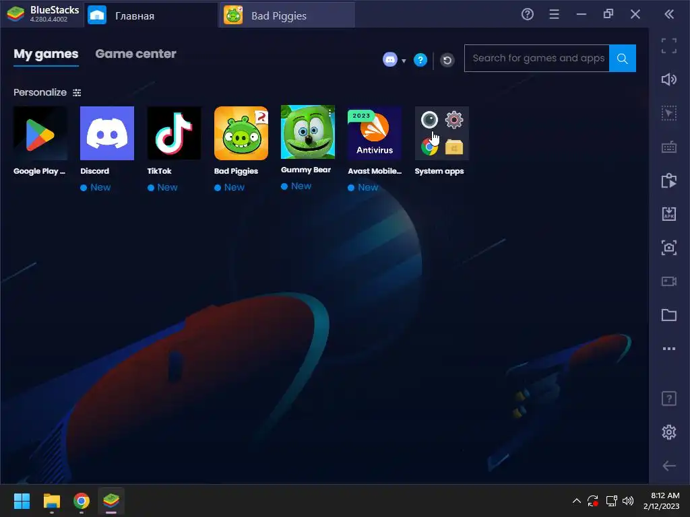Open Personalize settings

pyautogui.click(x=47, y=92)
